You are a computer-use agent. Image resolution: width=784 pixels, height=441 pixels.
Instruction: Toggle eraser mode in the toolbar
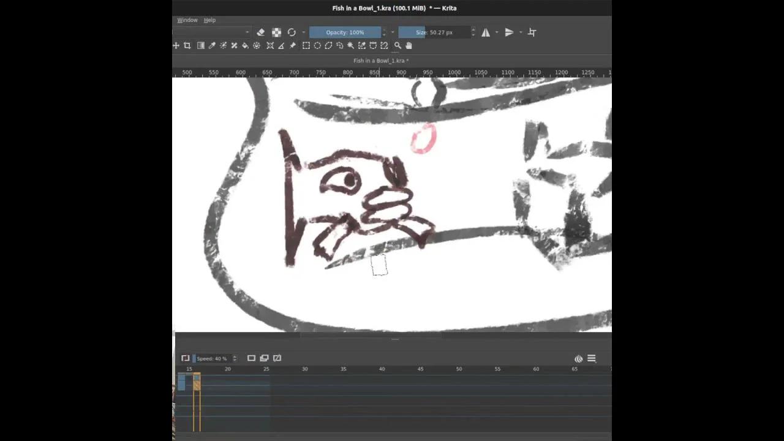point(260,32)
